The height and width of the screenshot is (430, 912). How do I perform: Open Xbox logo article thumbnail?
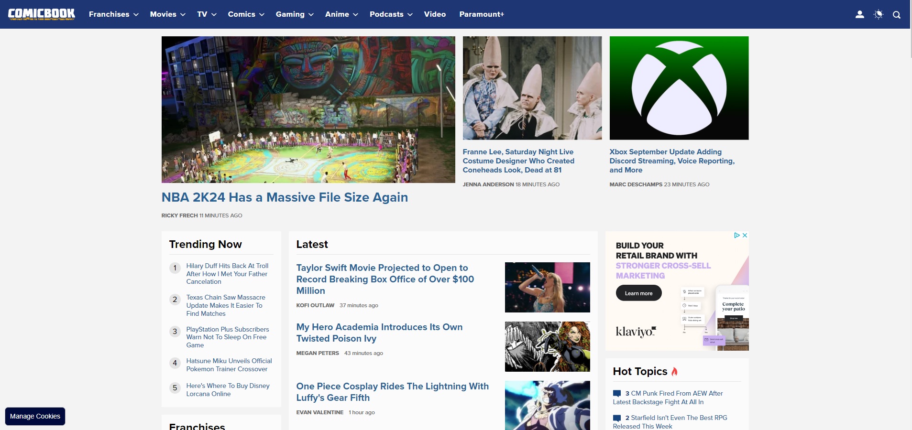click(679, 88)
